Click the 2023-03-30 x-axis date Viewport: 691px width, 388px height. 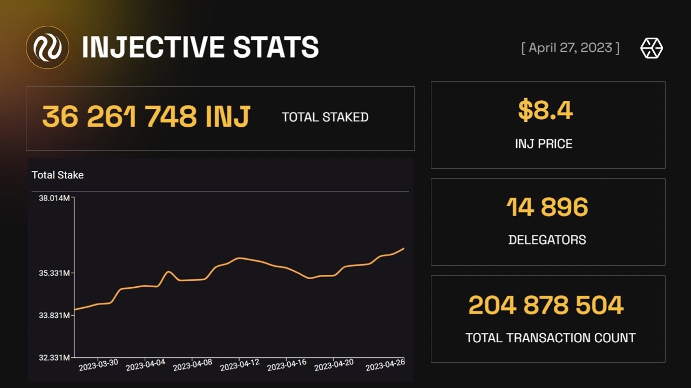point(98,365)
